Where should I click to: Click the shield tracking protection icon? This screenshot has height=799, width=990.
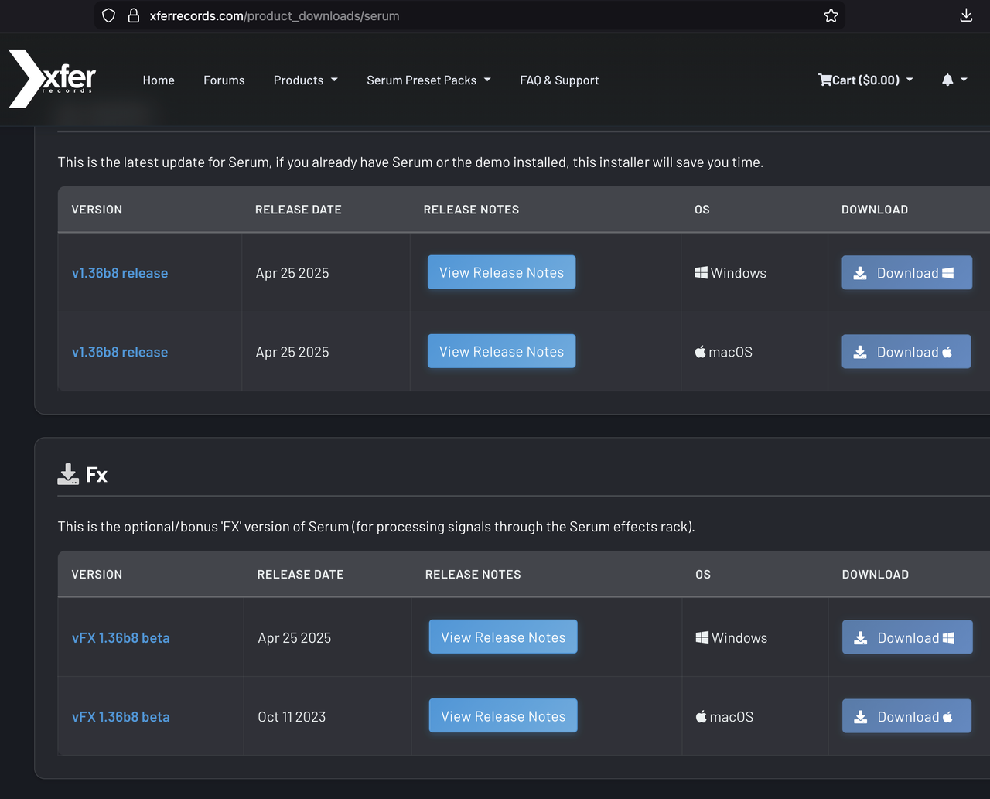[x=109, y=15]
